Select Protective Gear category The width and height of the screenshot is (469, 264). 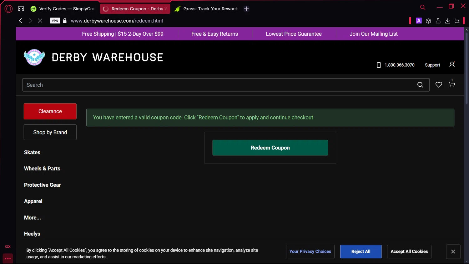[x=43, y=185]
